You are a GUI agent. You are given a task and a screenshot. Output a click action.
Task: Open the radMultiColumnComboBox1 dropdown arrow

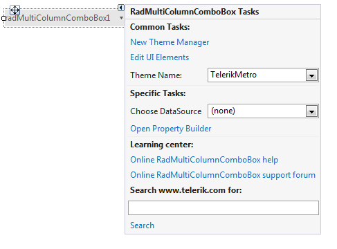(x=121, y=18)
